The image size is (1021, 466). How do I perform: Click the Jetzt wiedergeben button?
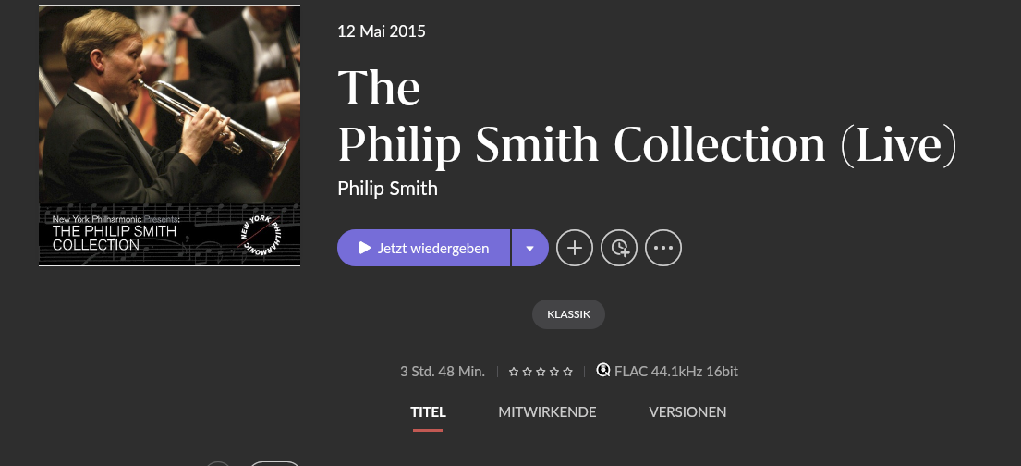point(423,248)
